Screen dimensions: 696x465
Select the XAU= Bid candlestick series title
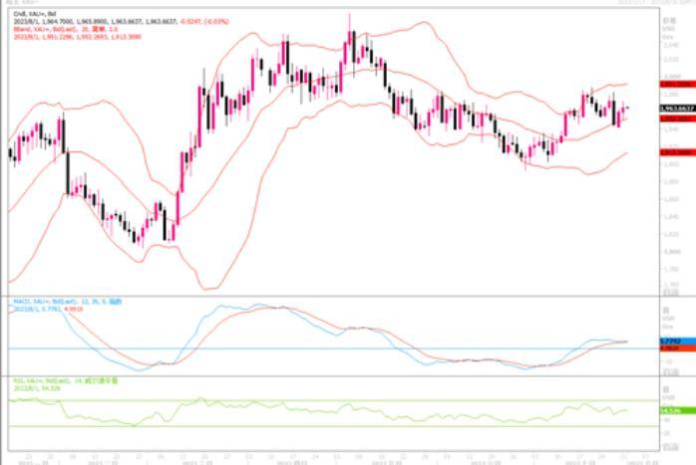pyautogui.click(x=30, y=14)
